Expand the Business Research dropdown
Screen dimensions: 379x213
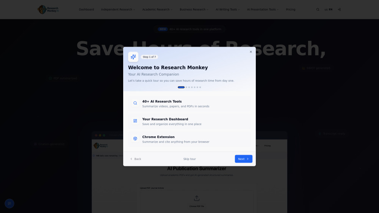[x=194, y=9]
